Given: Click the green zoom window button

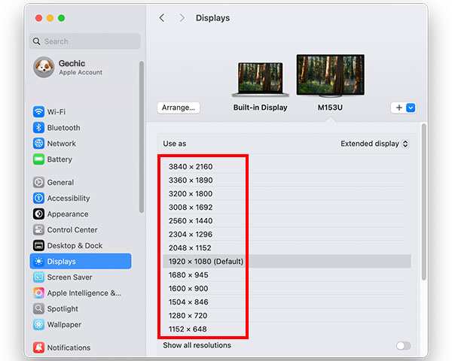Looking at the screenshot, I should tap(62, 18).
